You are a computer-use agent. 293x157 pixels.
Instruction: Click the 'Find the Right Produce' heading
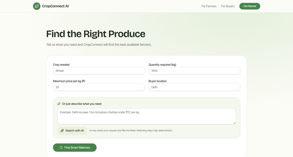coord(96,34)
